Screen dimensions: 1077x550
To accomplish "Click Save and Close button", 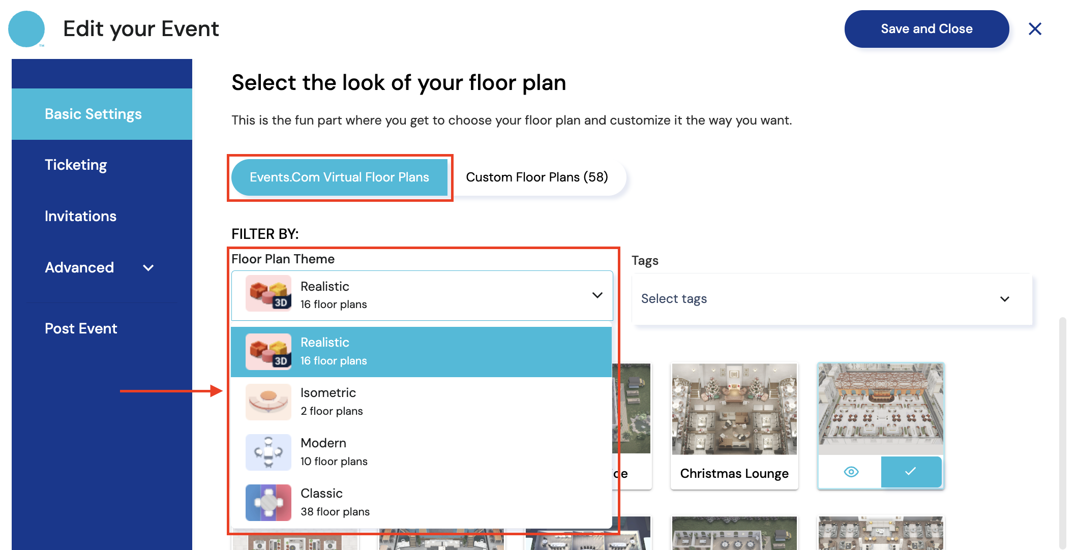I will point(926,29).
